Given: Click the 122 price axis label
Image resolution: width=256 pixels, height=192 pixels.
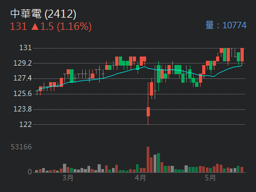Looking at the screenshot, I should [x=26, y=124].
